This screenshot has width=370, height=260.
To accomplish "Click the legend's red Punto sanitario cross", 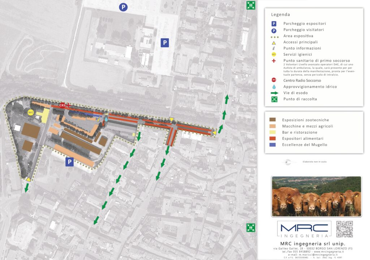I will [x=274, y=61].
